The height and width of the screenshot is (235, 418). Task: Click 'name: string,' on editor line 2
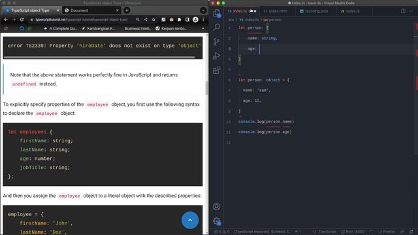point(263,39)
